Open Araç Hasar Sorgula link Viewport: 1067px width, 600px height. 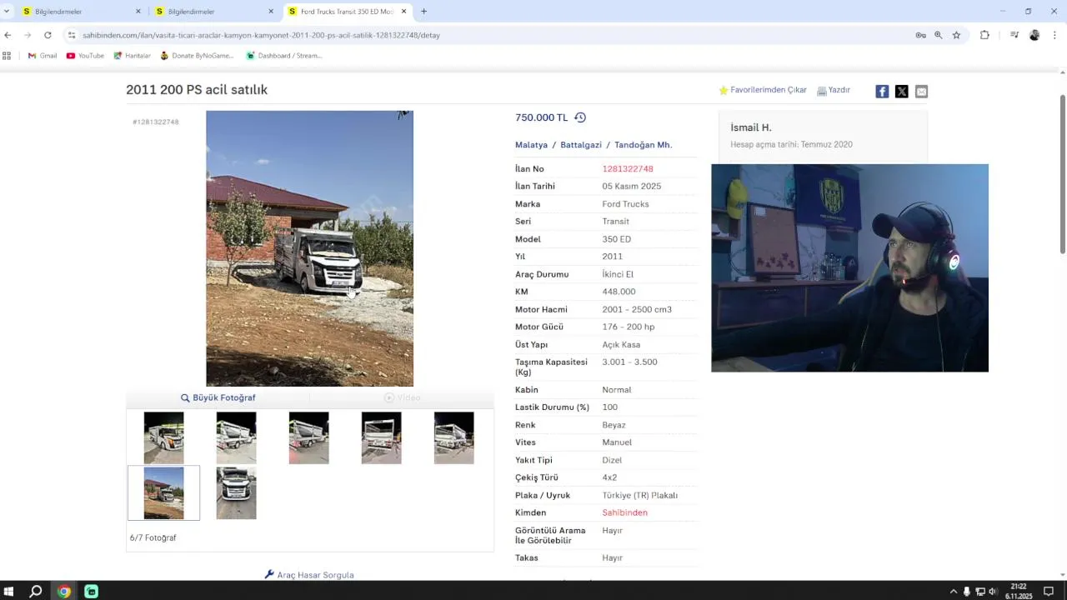[x=309, y=575]
